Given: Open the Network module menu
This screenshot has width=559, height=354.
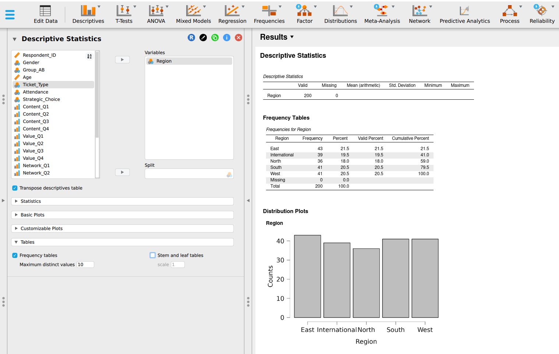Looking at the screenshot, I should [420, 15].
